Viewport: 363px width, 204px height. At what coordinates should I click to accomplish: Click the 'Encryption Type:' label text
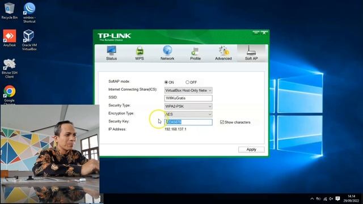coord(121,113)
